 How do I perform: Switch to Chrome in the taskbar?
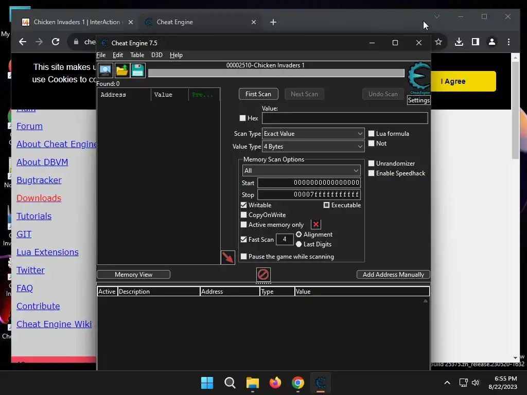[x=298, y=383]
